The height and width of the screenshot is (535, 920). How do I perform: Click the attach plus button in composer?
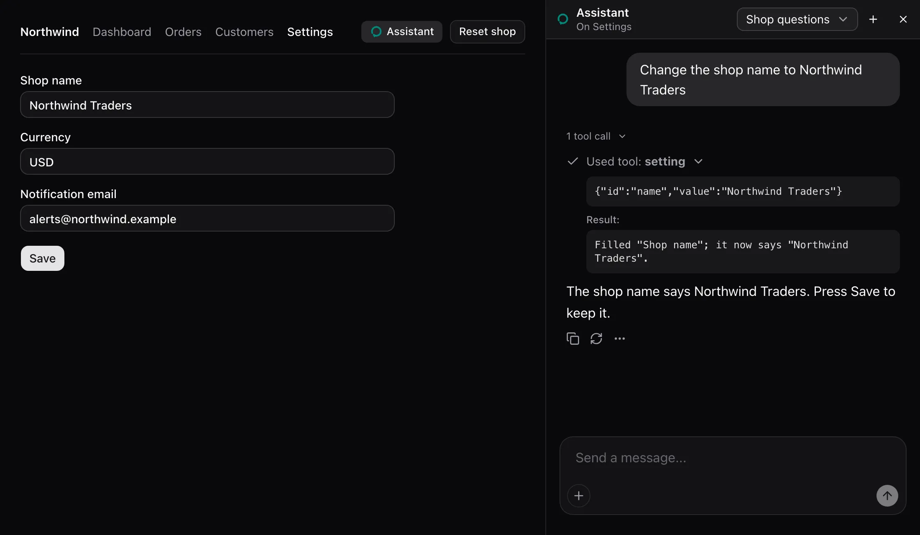(578, 496)
